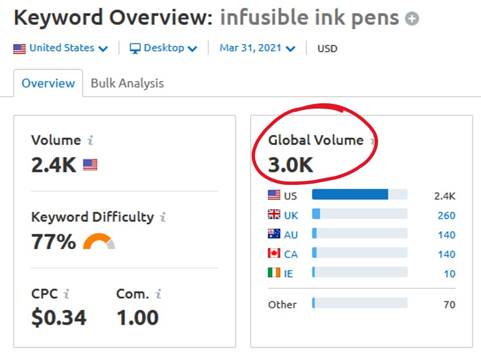Open the UK country link
Image resolution: width=481 pixels, height=355 pixels.
coord(290,215)
